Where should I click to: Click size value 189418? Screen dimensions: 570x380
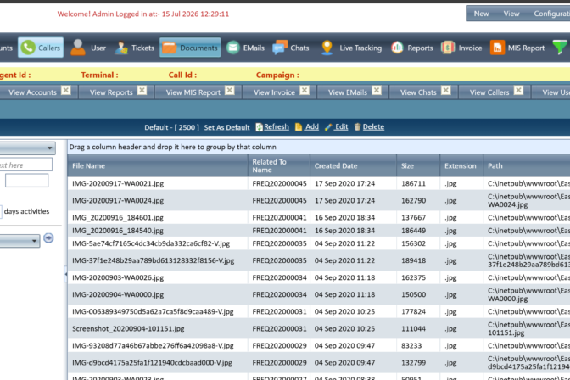coord(413,260)
